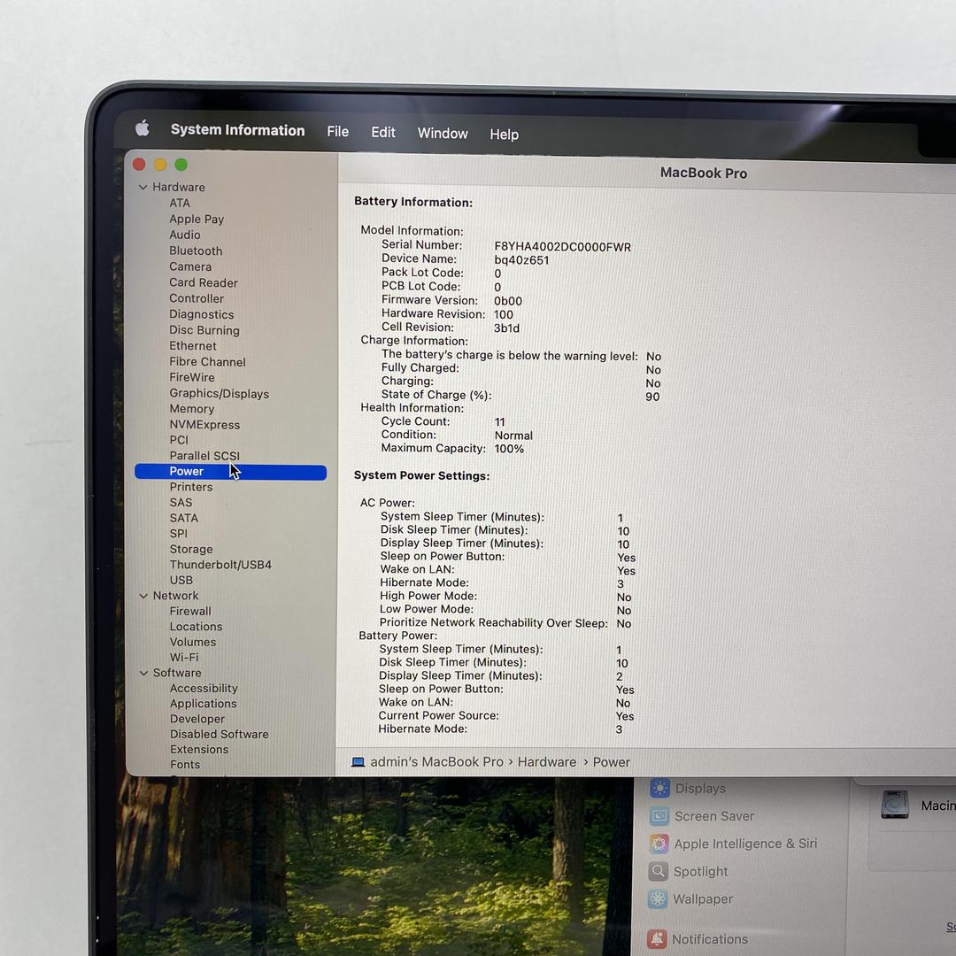Image resolution: width=956 pixels, height=956 pixels.
Task: Select Storage in the sidebar
Action: (x=191, y=549)
